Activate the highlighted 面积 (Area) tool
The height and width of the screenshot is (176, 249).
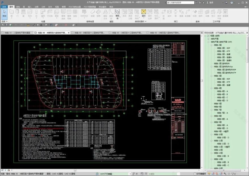coord(143,13)
